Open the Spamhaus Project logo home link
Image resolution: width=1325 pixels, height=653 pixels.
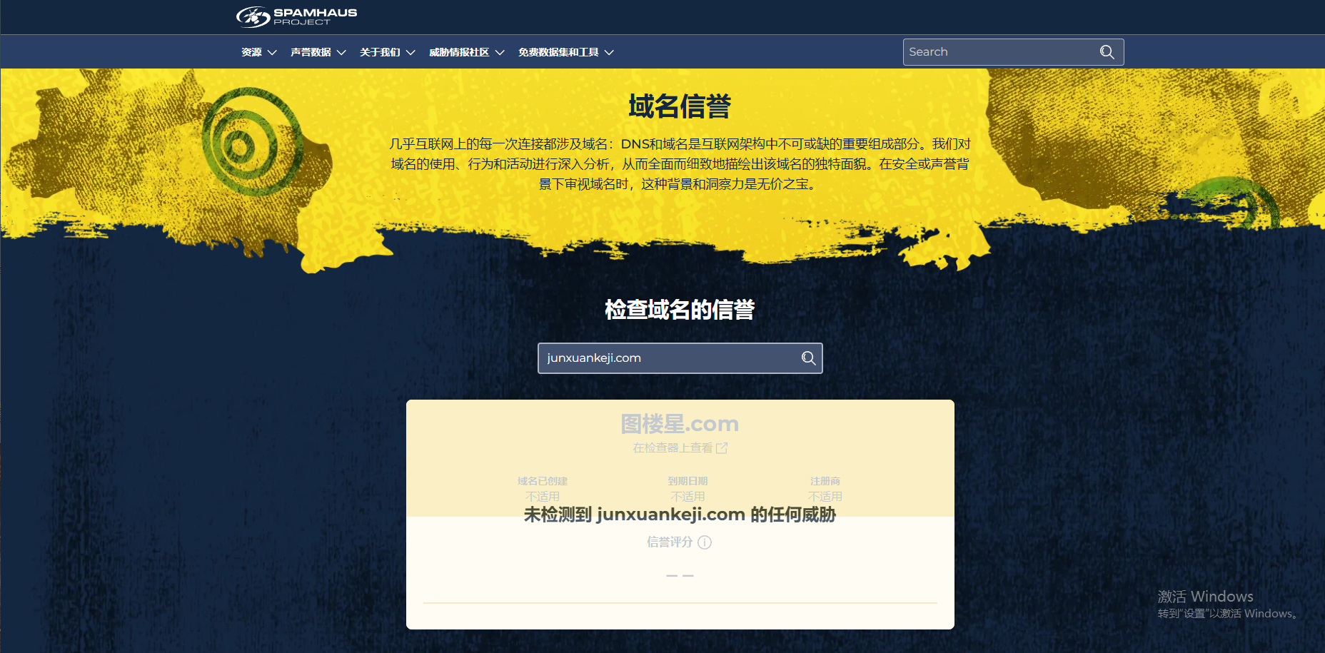click(296, 16)
